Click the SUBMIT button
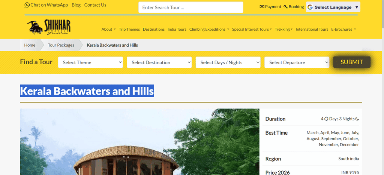This screenshot has width=384, height=175. [x=352, y=62]
